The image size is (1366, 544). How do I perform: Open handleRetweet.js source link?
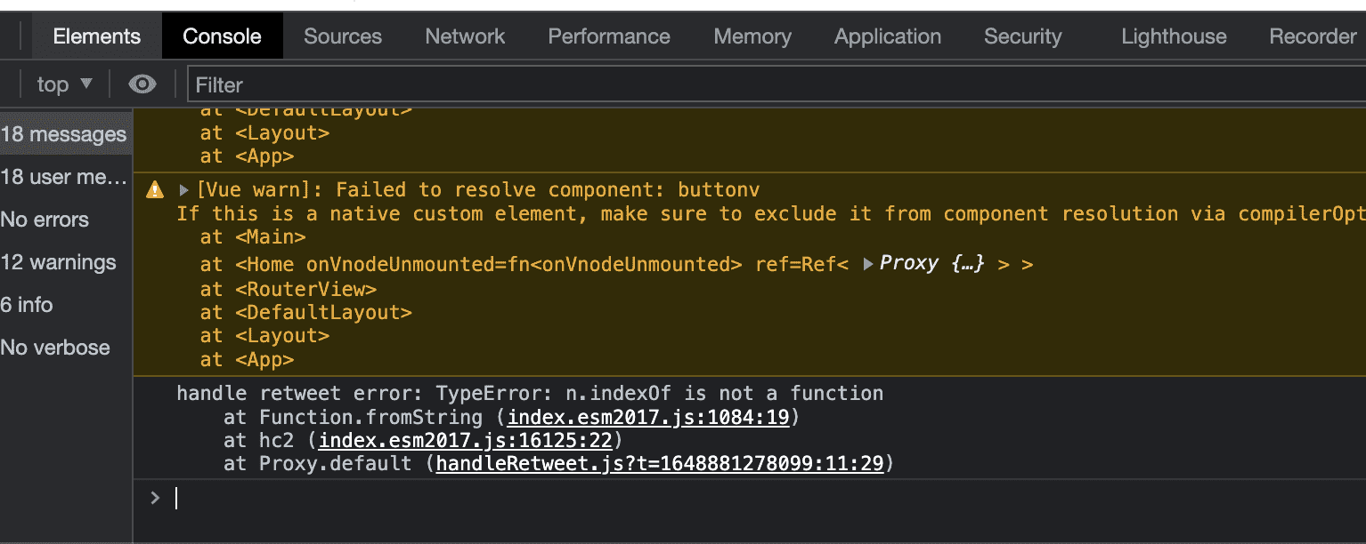coord(660,463)
